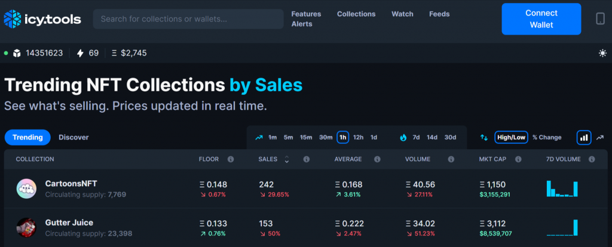Click CartoonsNFT 7D volume bar chart
612x247 pixels.
coord(562,189)
